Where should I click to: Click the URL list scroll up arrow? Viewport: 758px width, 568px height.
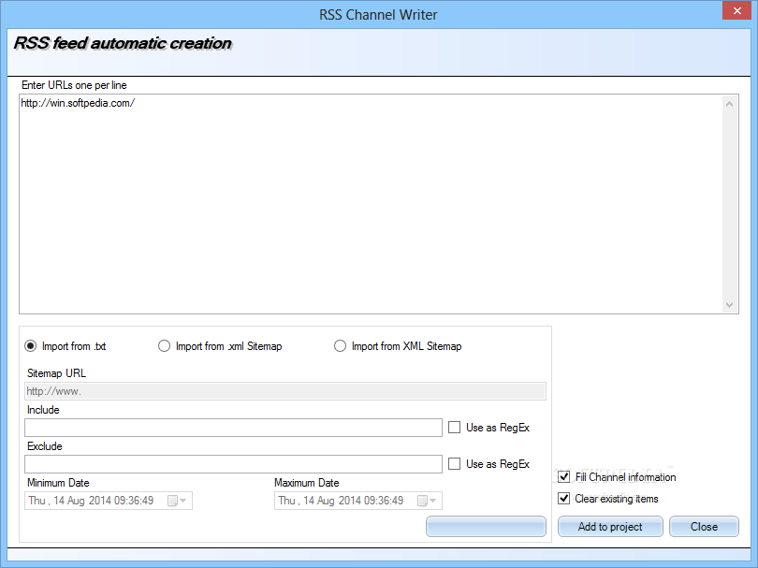pos(730,104)
